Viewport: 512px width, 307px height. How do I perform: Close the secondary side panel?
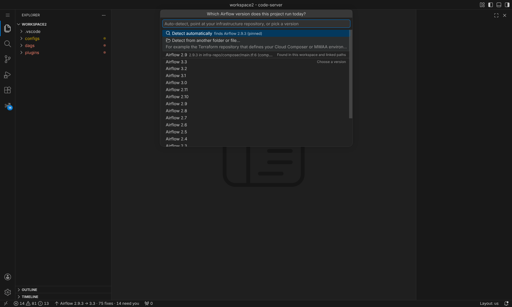click(x=505, y=15)
